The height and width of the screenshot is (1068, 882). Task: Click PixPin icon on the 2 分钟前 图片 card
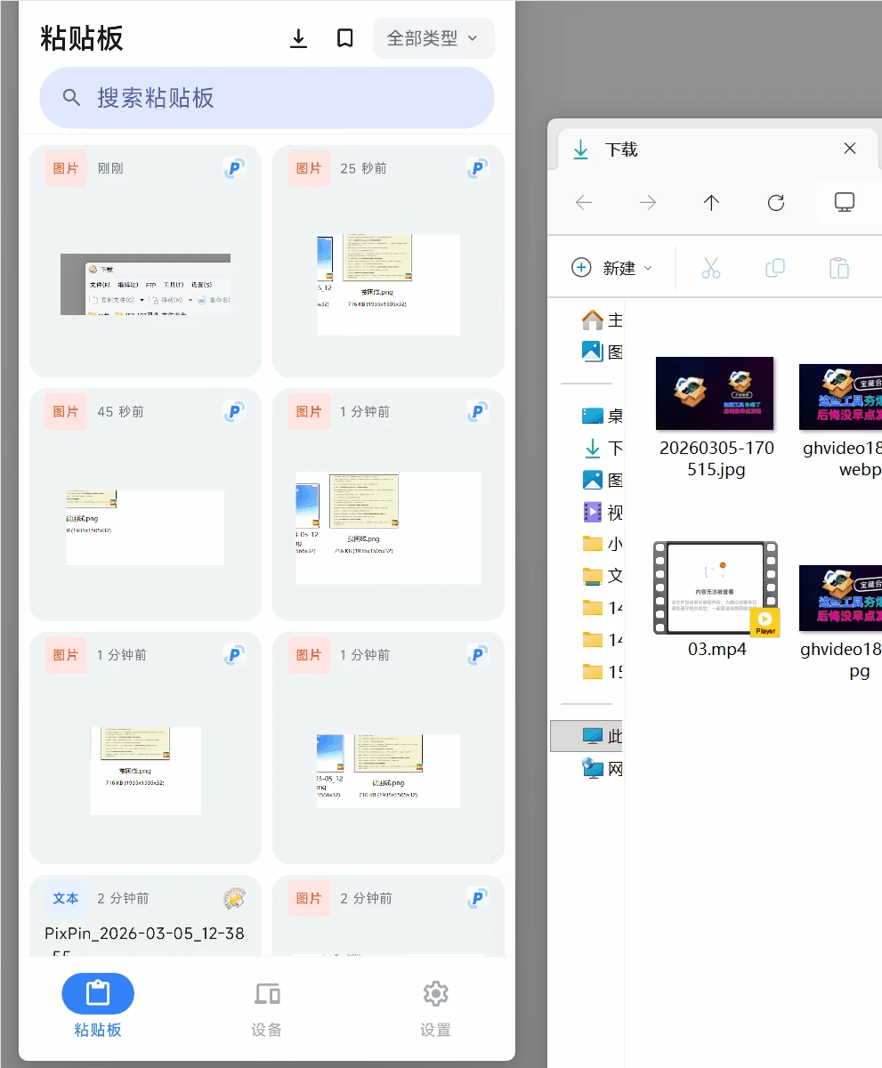point(478,899)
